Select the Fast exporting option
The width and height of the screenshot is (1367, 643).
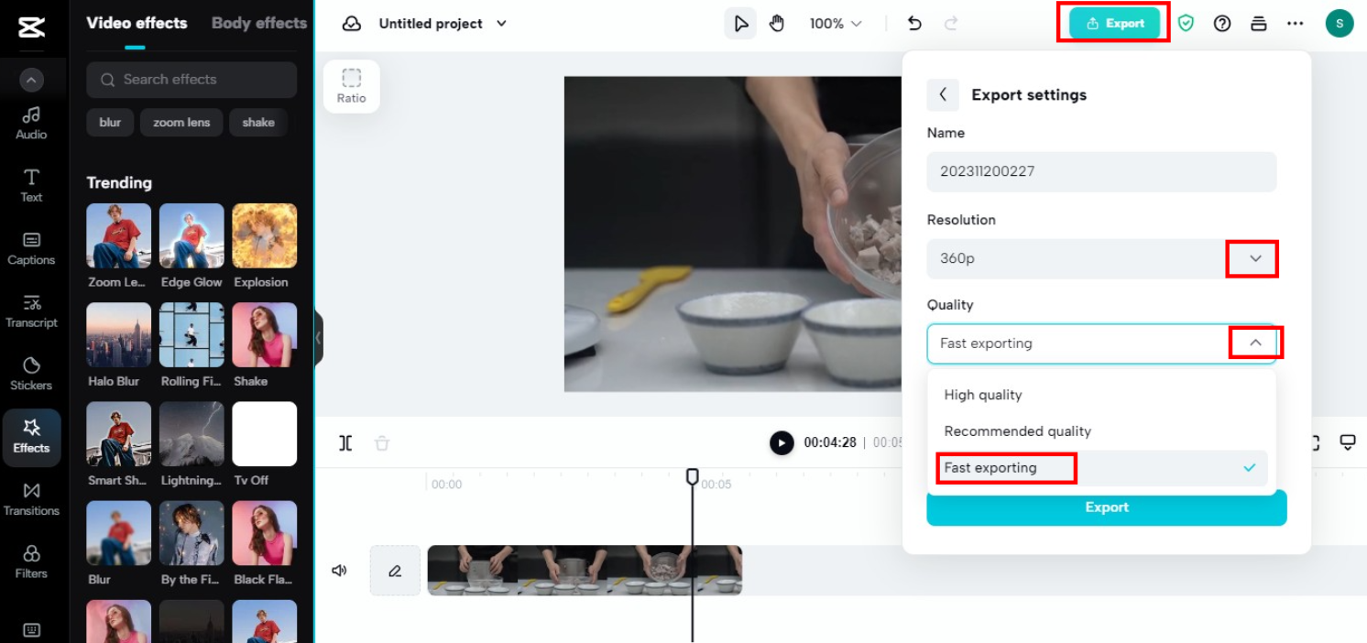click(990, 468)
